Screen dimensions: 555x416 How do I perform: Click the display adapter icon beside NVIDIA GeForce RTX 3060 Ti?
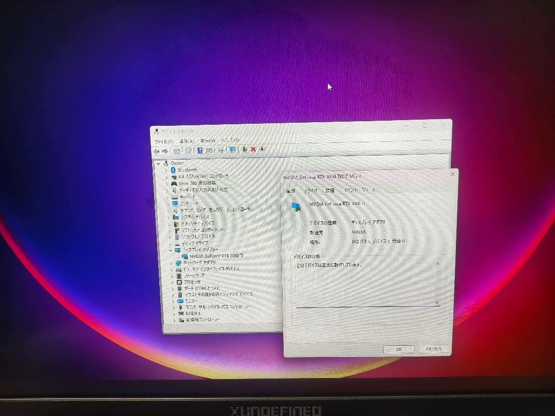[x=185, y=256]
